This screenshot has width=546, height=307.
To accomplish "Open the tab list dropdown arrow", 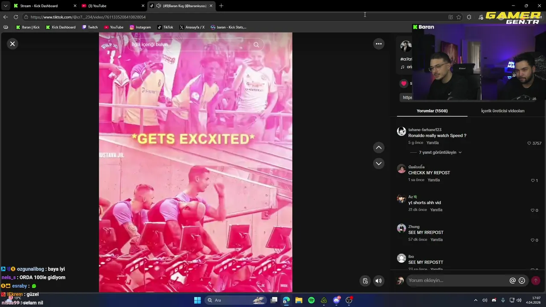I will pyautogui.click(x=5, y=6).
